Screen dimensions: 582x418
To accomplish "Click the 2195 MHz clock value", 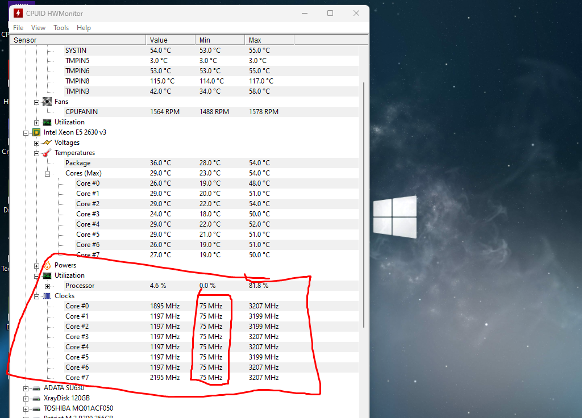I will tap(165, 378).
